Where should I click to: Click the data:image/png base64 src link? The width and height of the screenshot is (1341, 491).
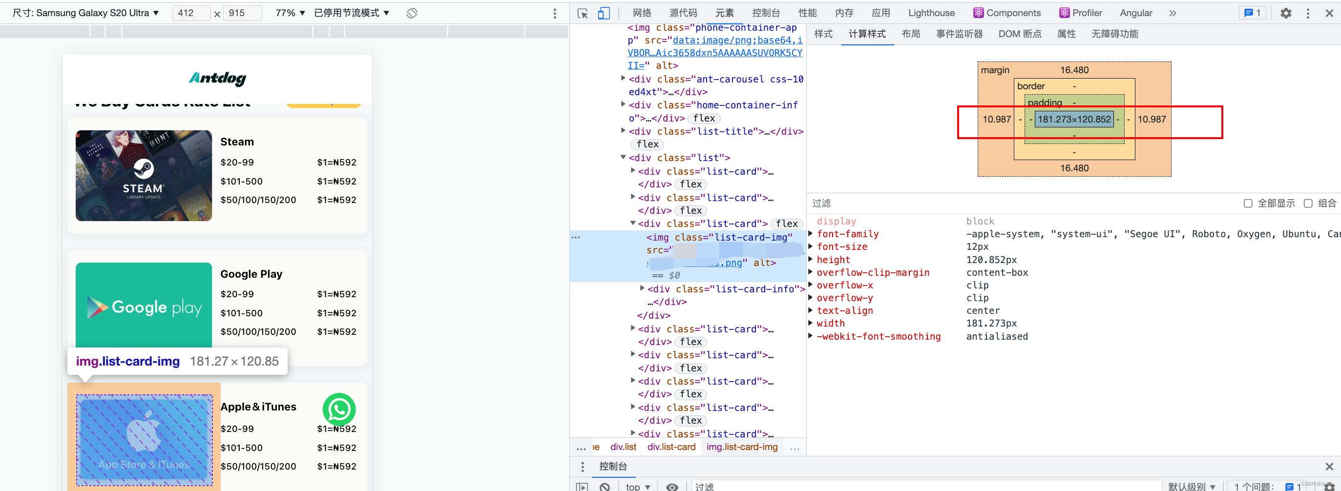click(715, 53)
